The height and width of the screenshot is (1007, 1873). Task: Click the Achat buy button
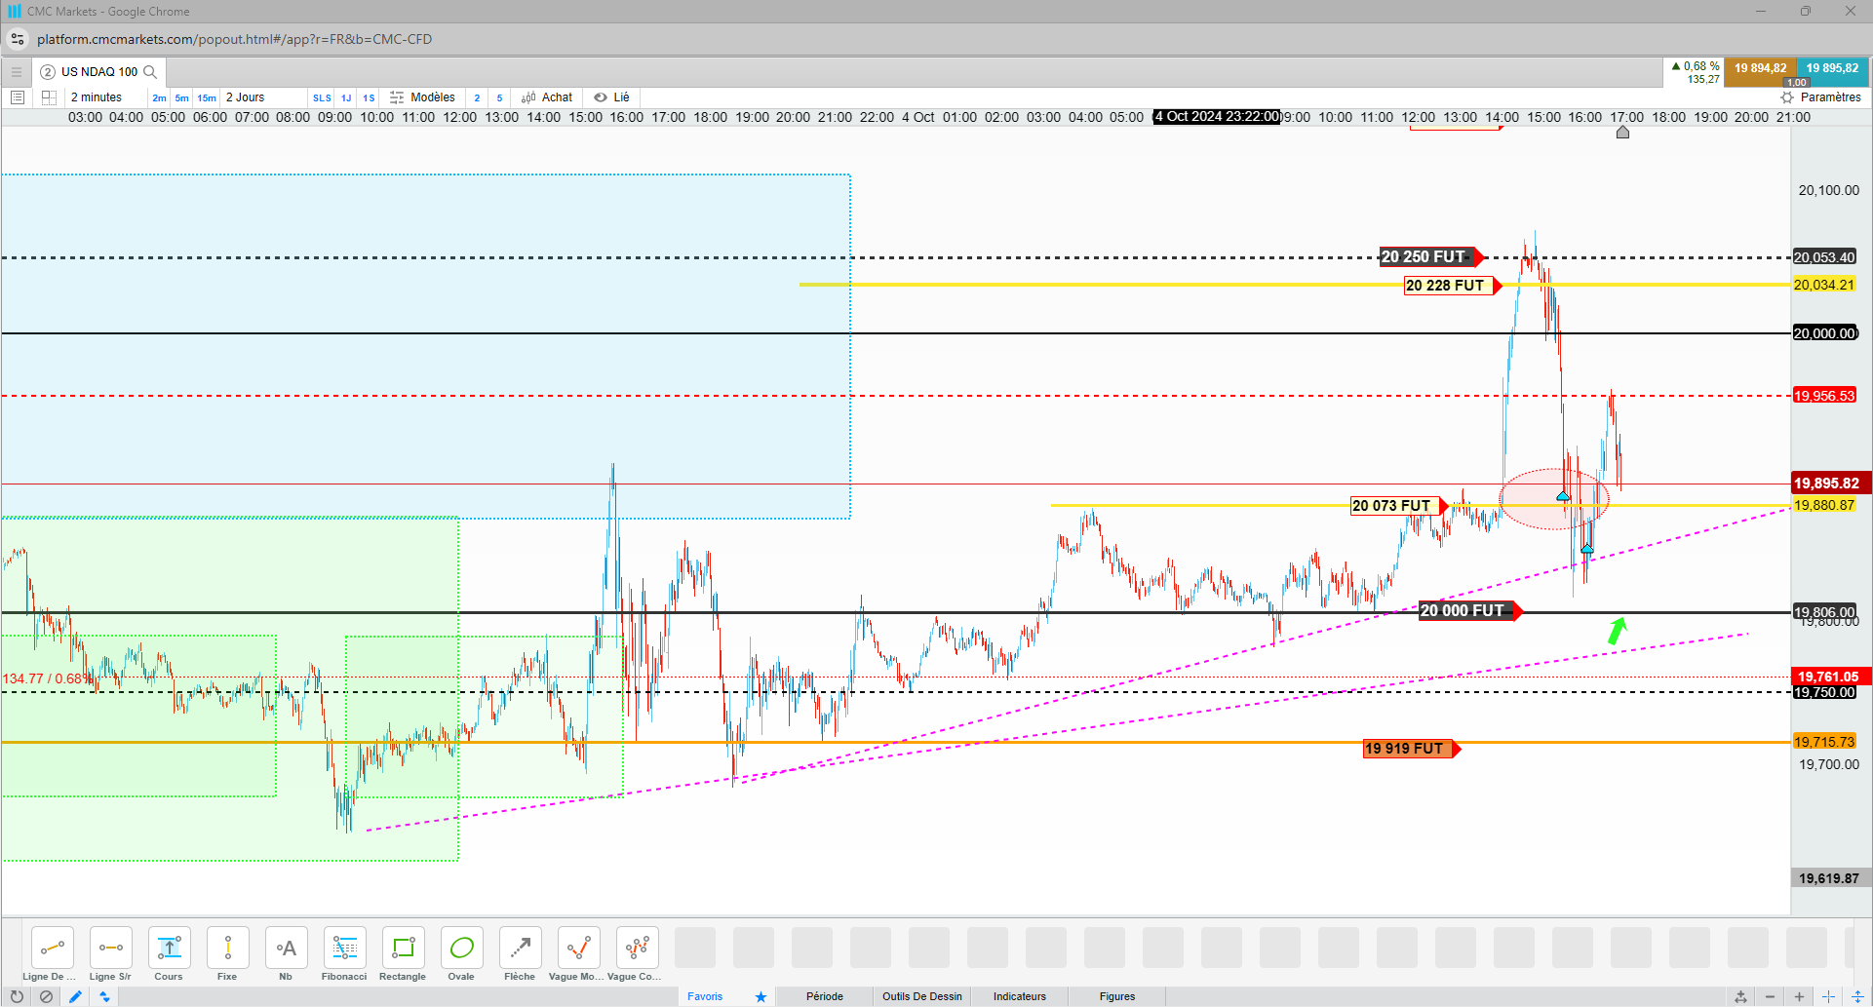pyautogui.click(x=547, y=97)
